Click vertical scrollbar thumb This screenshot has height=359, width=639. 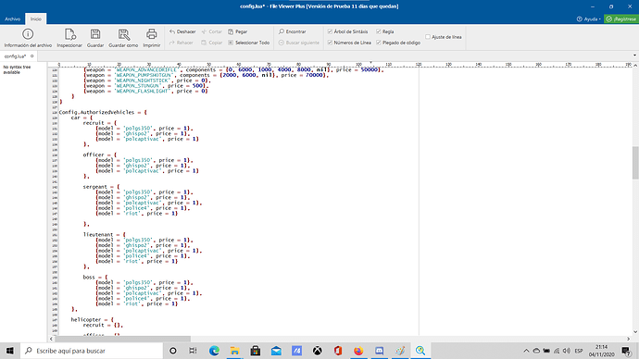click(635, 163)
